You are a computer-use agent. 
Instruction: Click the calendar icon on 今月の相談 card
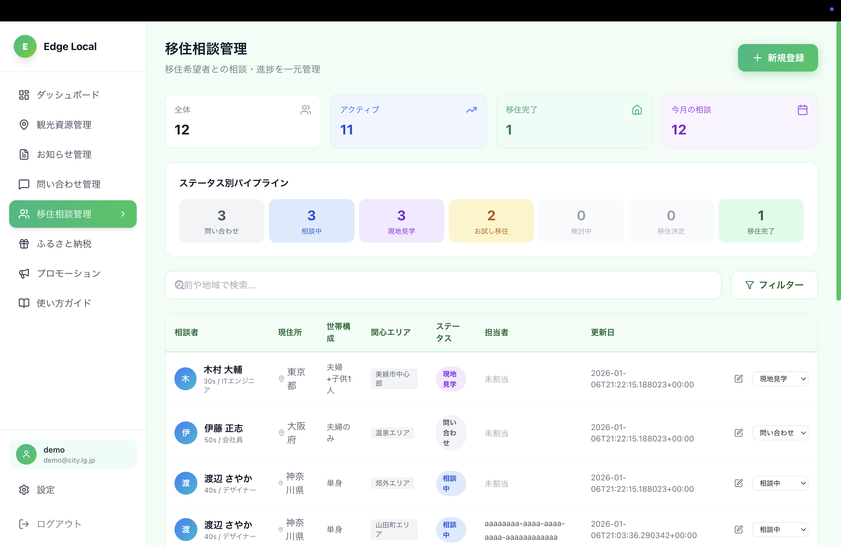coord(802,110)
